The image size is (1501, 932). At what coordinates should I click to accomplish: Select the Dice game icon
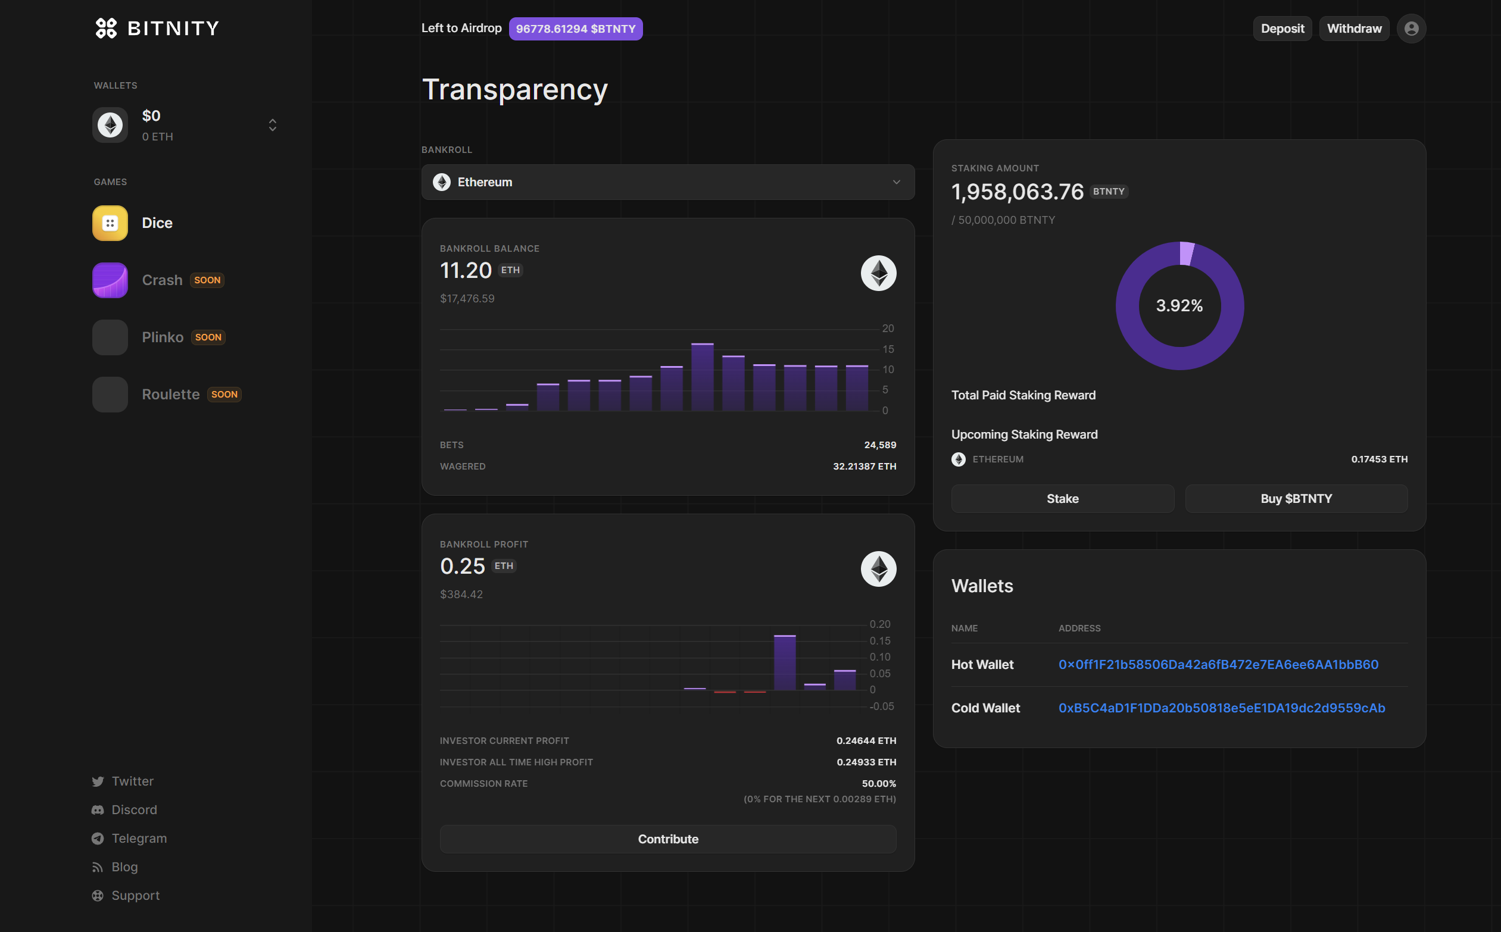tap(110, 223)
